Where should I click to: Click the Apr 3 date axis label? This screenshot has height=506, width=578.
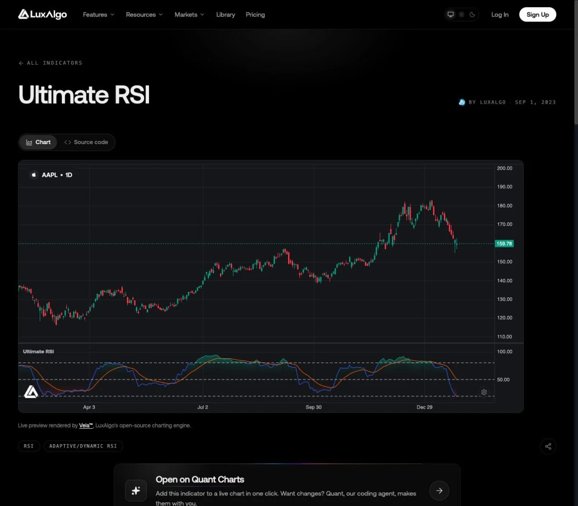[89, 407]
